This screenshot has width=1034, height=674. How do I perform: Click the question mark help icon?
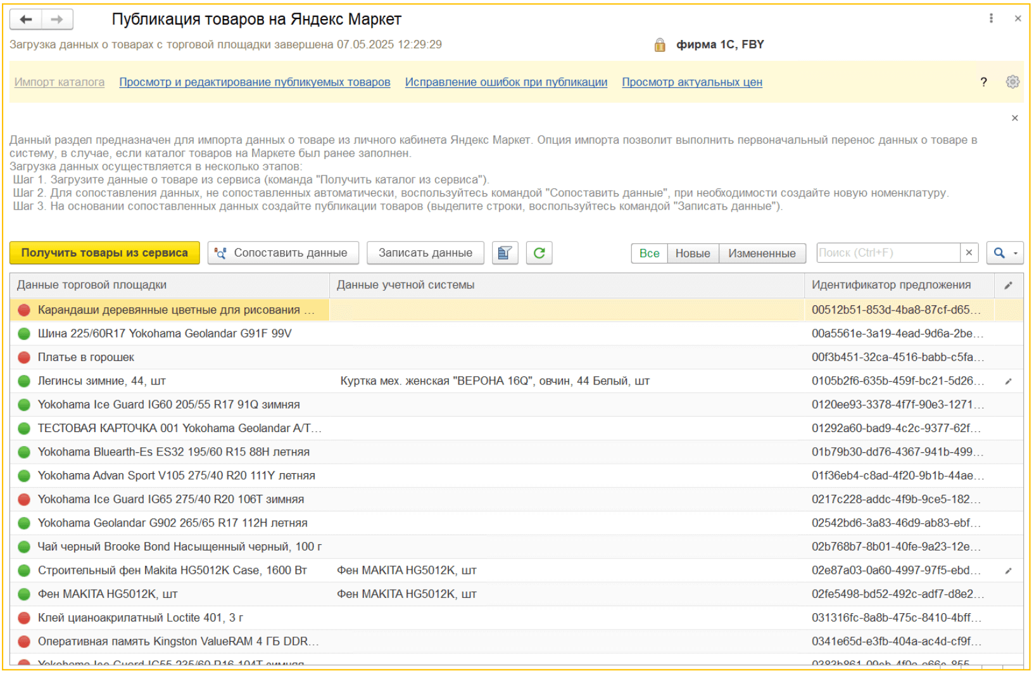pyautogui.click(x=983, y=82)
